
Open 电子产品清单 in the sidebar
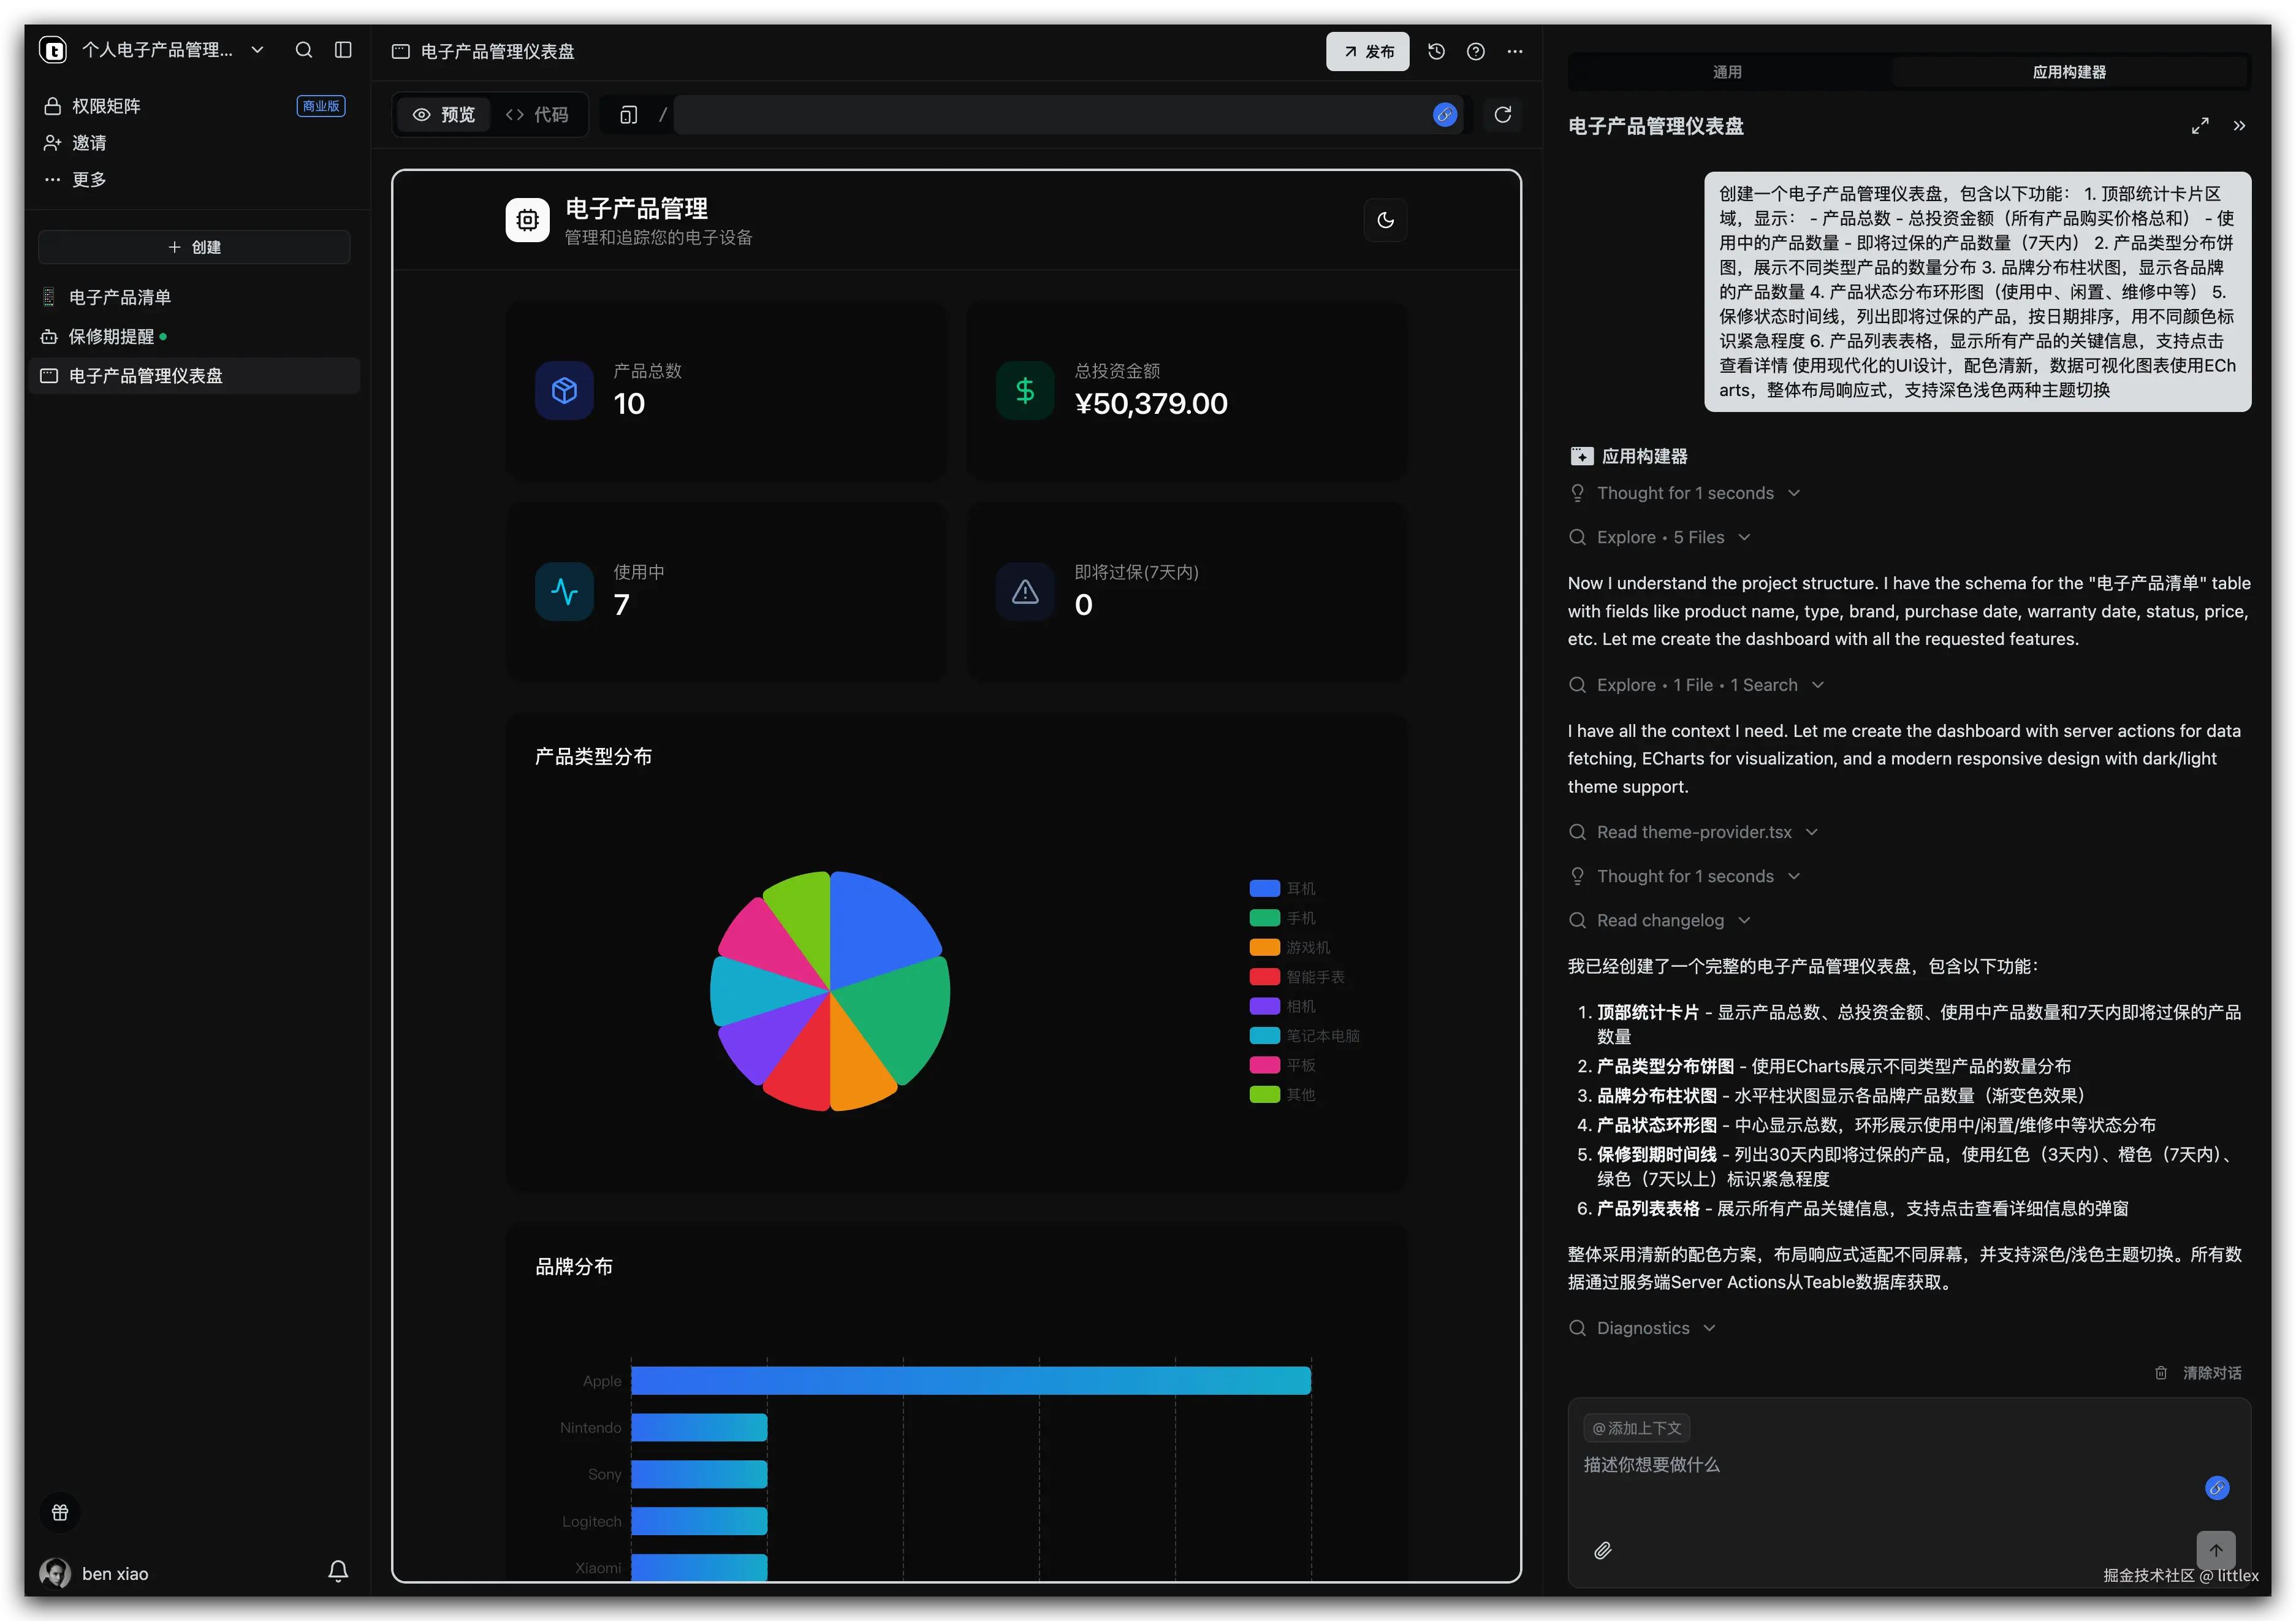[120, 297]
